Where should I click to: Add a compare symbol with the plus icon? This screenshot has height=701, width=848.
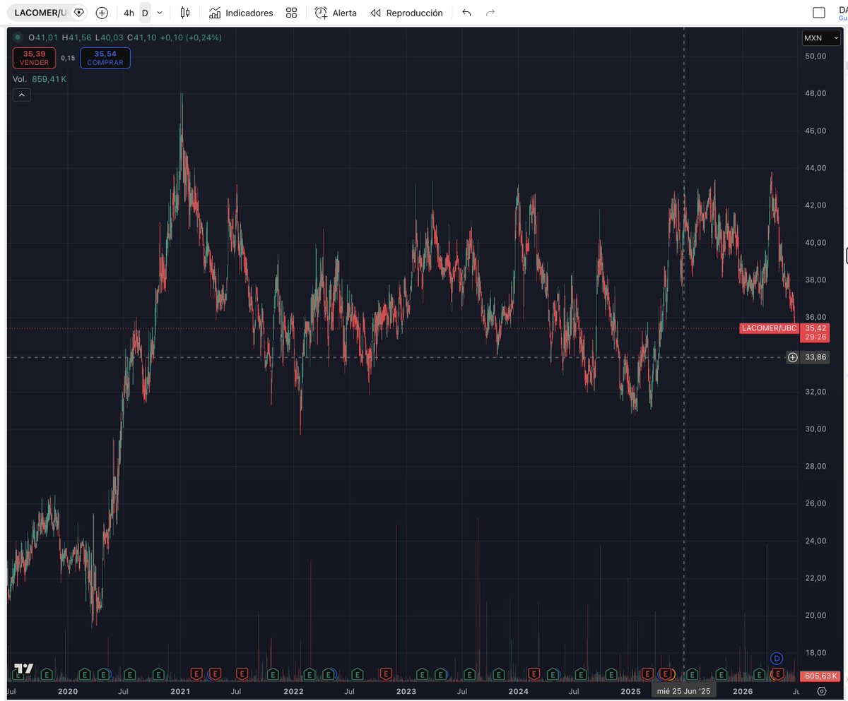[102, 13]
